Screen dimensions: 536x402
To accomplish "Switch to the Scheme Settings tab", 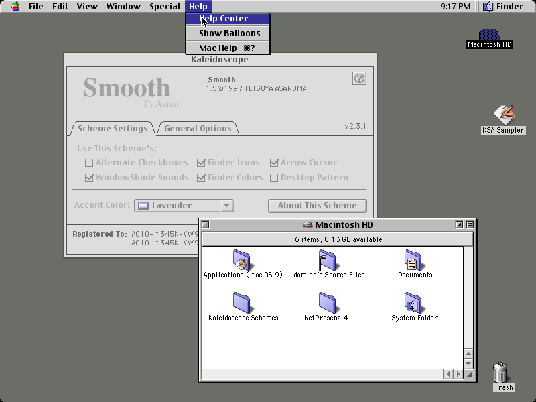I will tap(113, 129).
